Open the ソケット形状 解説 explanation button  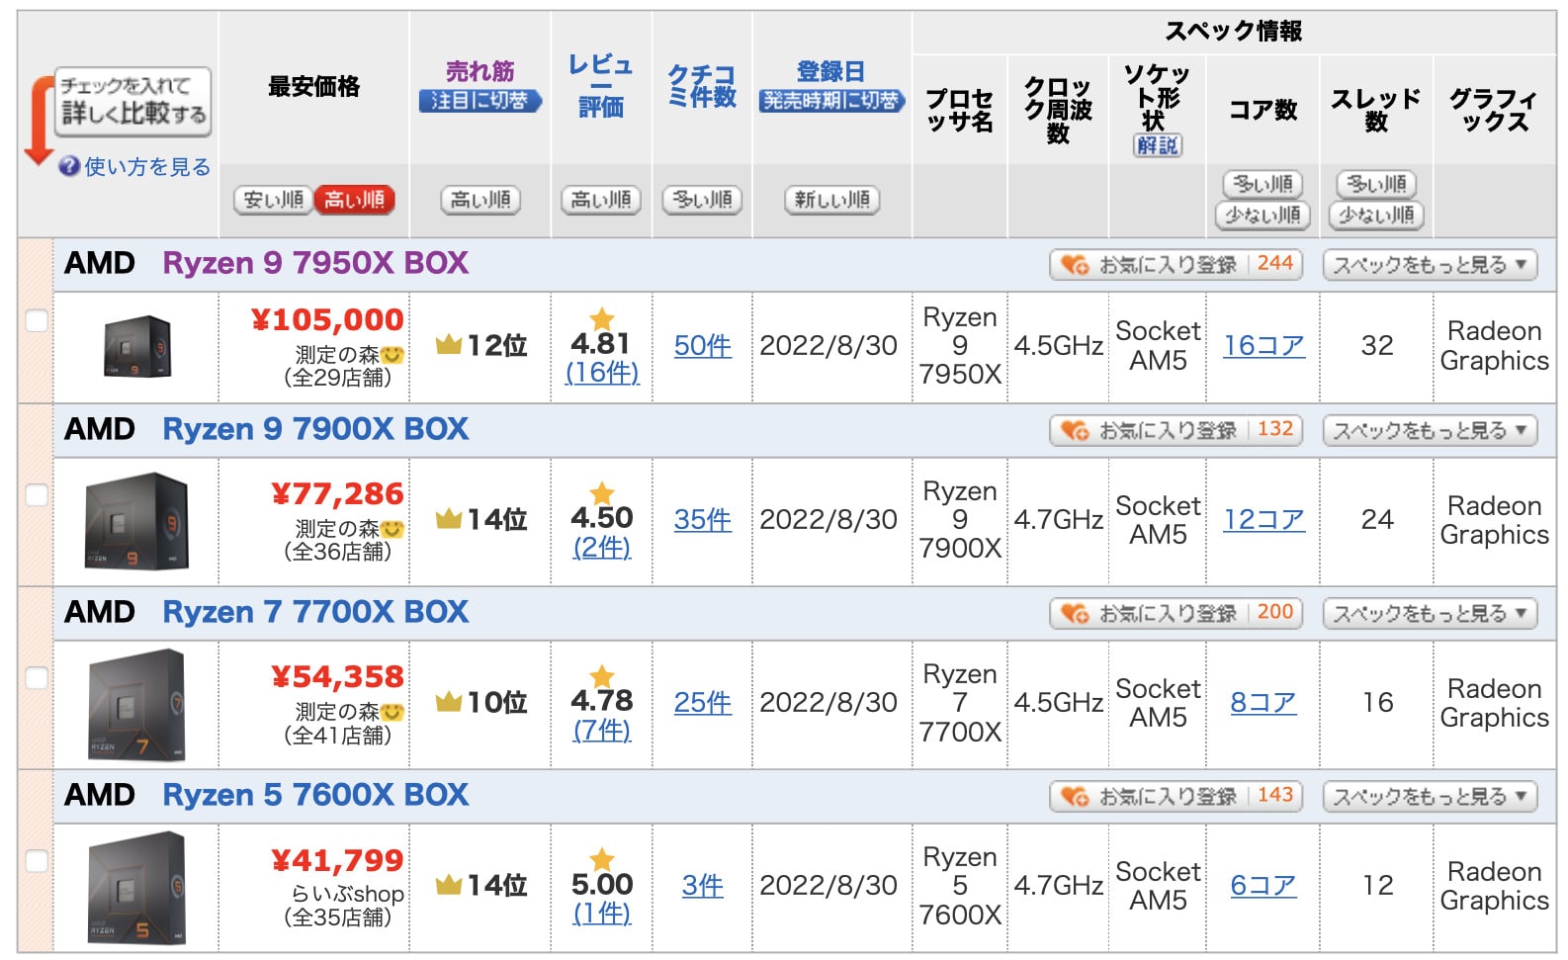coord(1158,145)
